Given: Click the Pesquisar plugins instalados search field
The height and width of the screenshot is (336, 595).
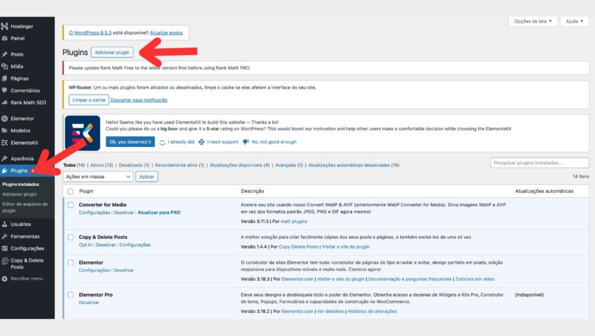Looking at the screenshot, I should coord(540,163).
